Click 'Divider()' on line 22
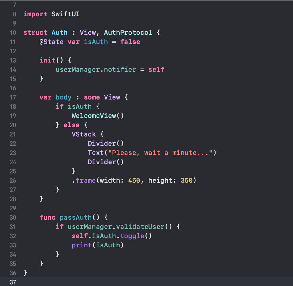The width and height of the screenshot is (293, 286). point(105,143)
